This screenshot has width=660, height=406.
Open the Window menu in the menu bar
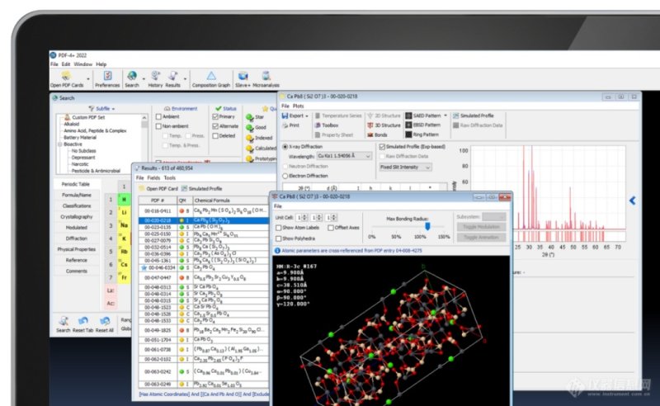[82, 64]
